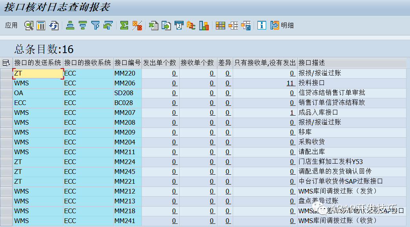Click the 接收单个数 column header
This screenshot has height=227, width=410.
pos(198,63)
